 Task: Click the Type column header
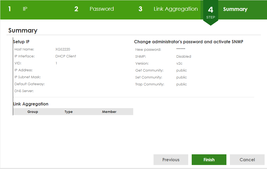coord(69,112)
